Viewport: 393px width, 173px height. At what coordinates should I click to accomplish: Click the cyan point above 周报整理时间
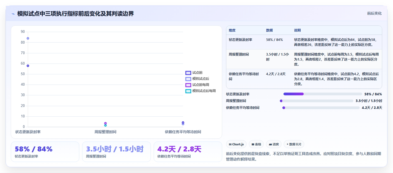(105, 125)
